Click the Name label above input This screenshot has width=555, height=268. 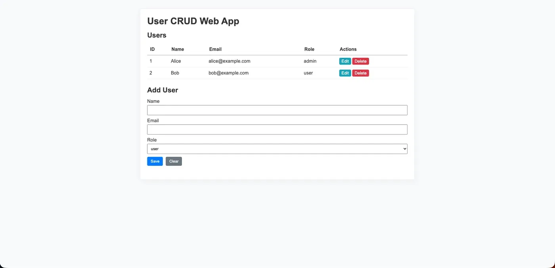tap(153, 101)
